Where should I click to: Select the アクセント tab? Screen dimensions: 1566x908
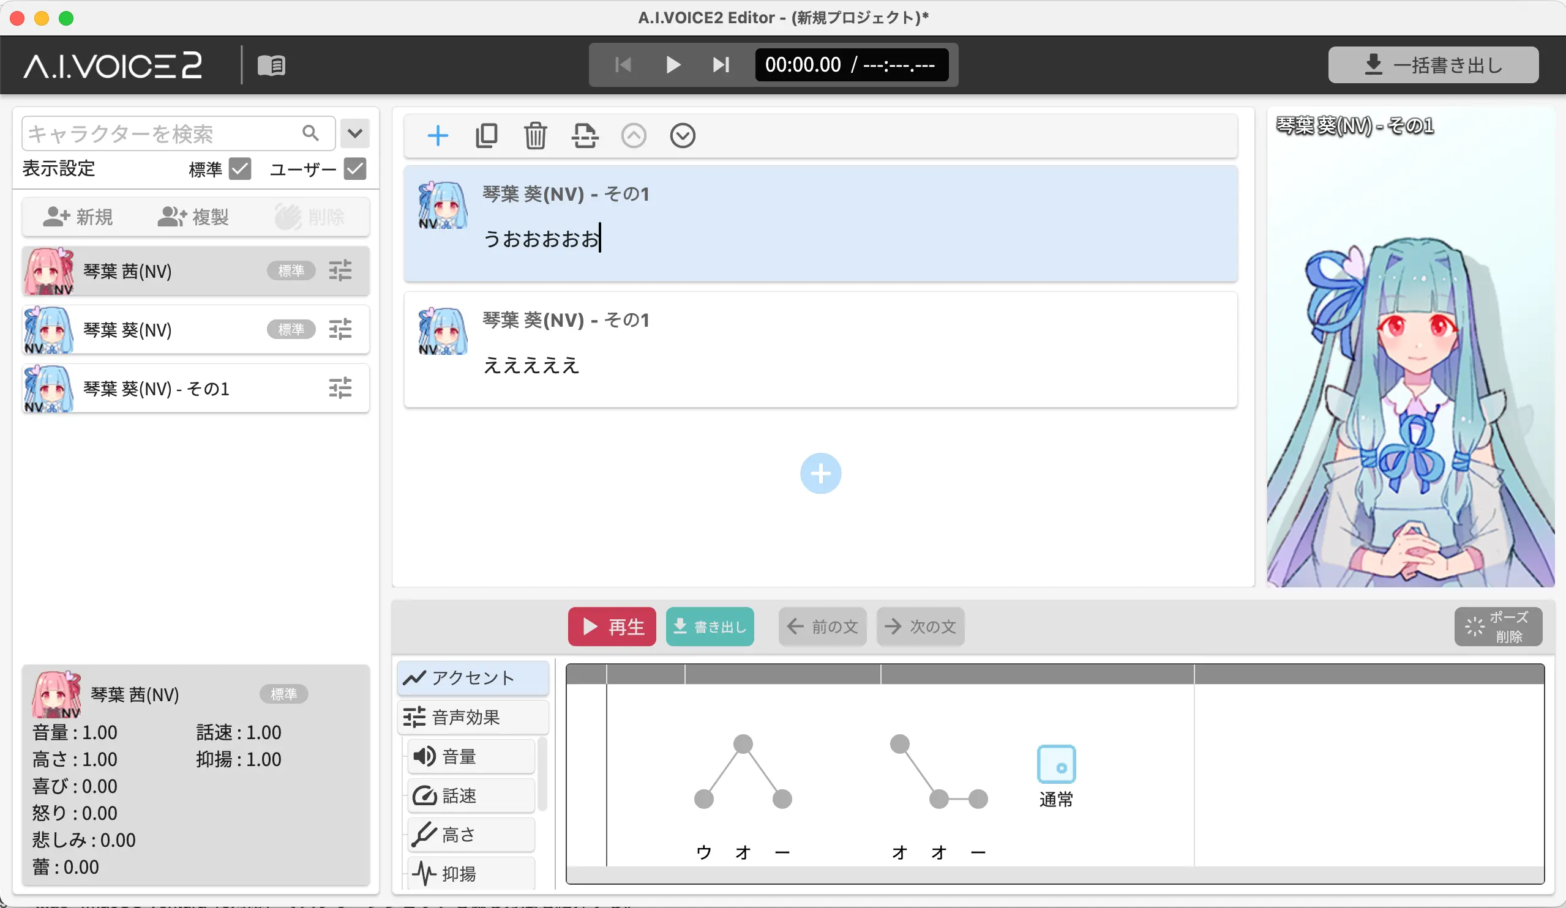[473, 677]
